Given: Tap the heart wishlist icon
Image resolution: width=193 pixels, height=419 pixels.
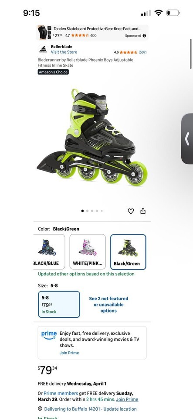Looking at the screenshot, I should (131, 211).
